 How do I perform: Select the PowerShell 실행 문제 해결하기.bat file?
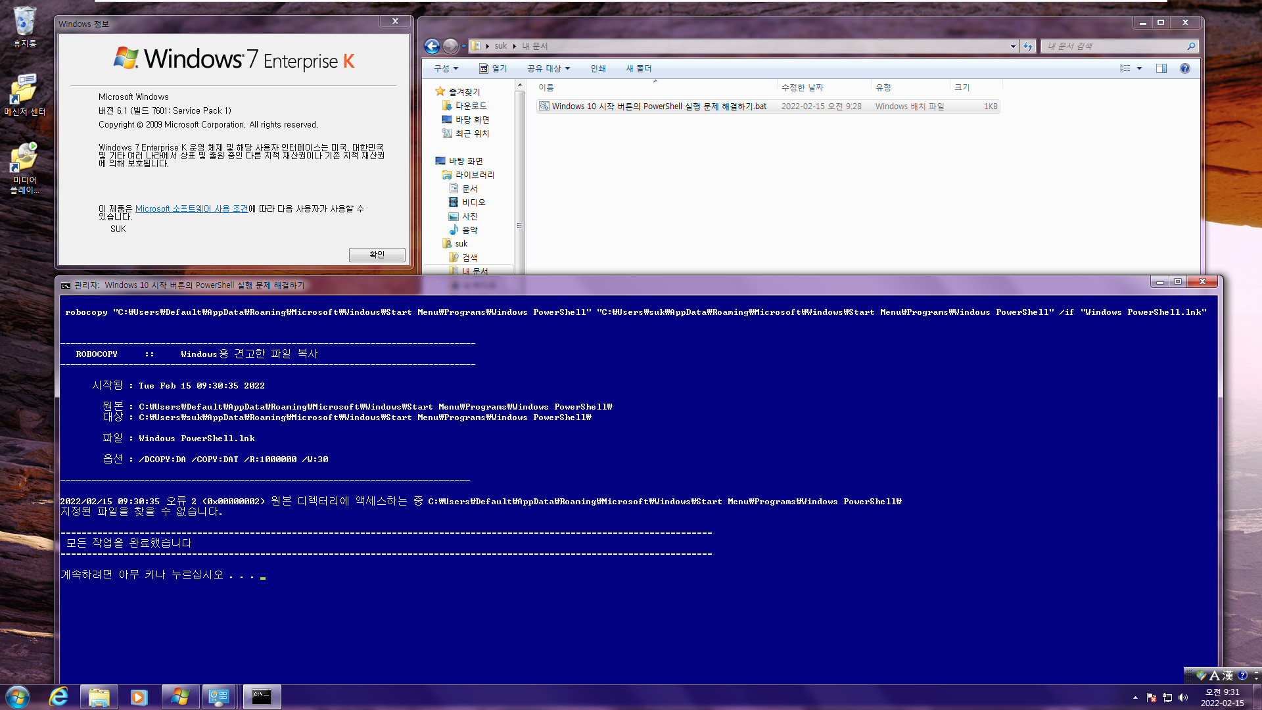pos(768,106)
